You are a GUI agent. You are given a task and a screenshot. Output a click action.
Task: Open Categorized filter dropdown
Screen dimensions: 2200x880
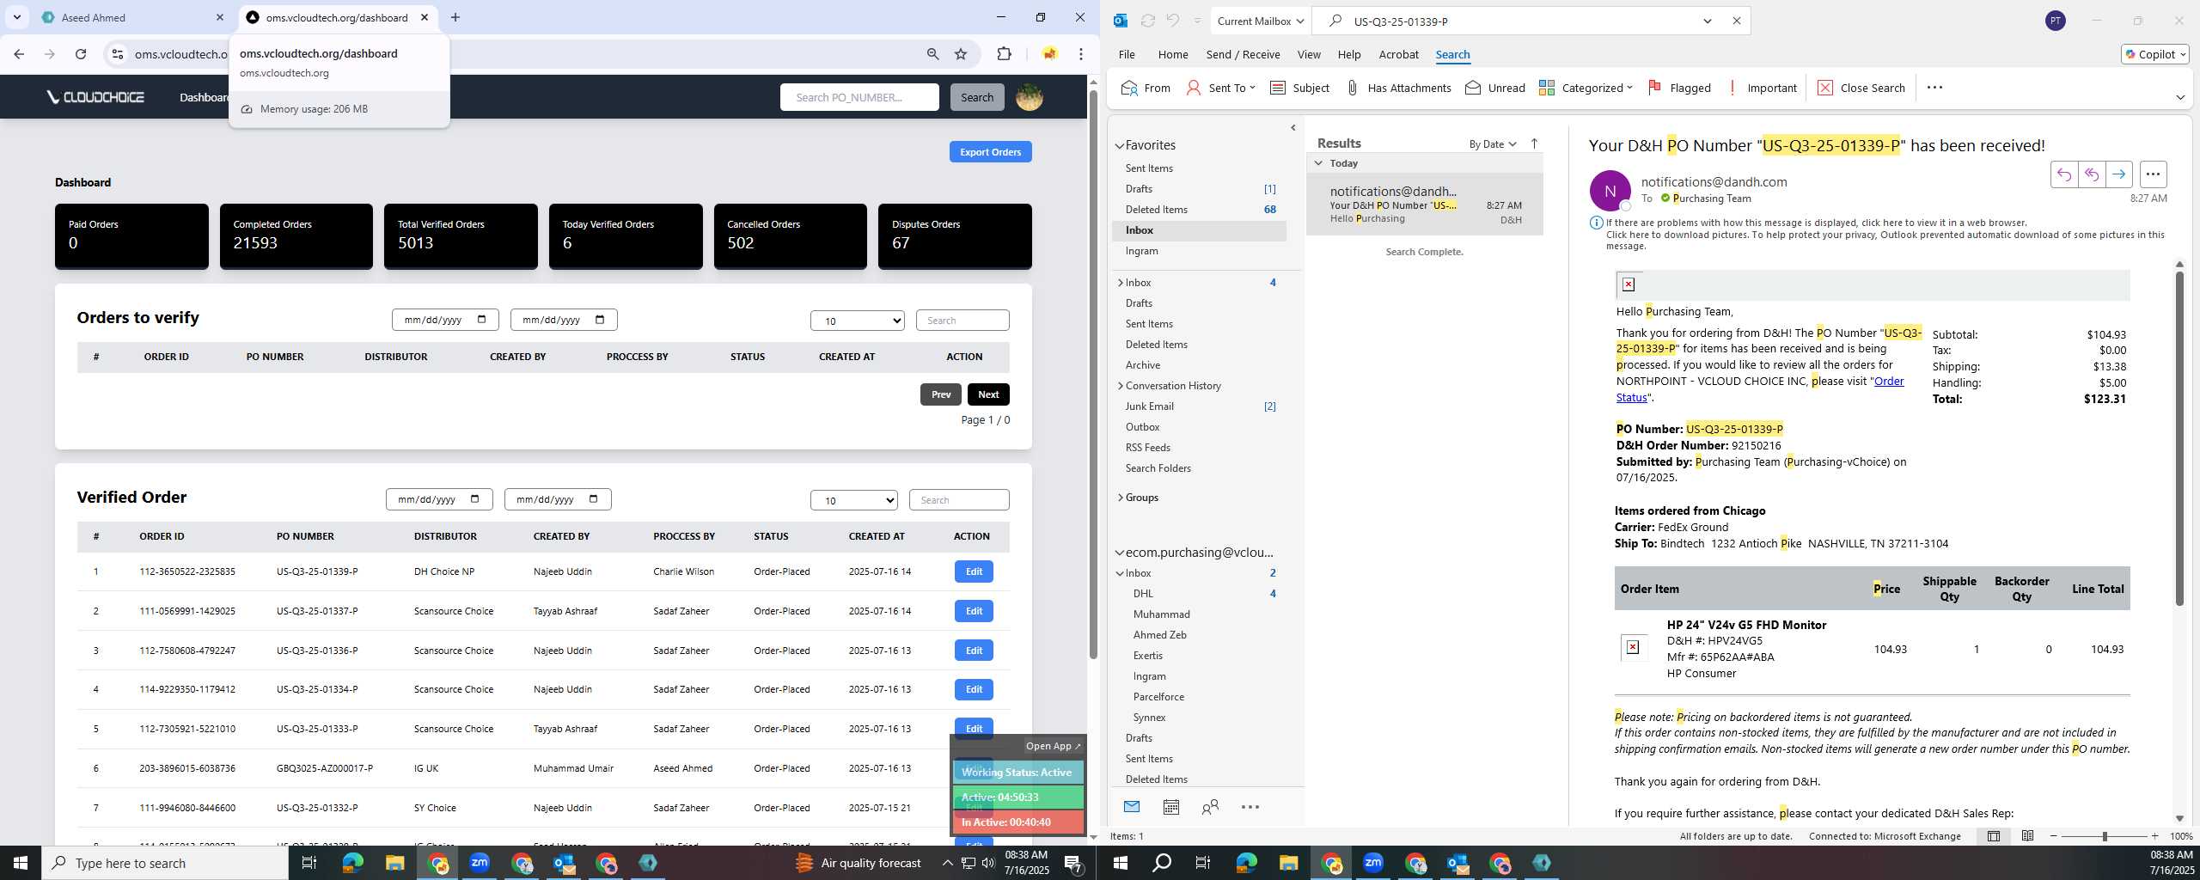(1585, 88)
